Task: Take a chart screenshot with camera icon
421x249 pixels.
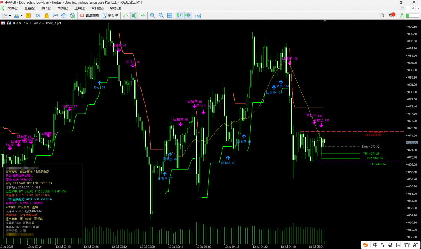Action: coord(198,15)
